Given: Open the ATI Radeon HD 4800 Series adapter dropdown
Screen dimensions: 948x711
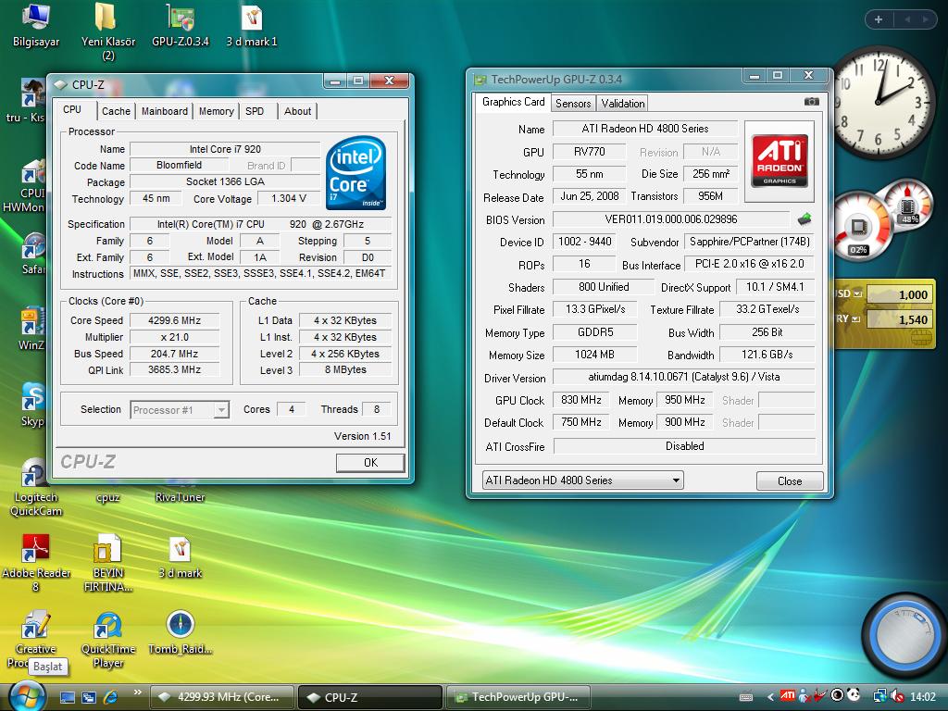Looking at the screenshot, I should point(583,480).
